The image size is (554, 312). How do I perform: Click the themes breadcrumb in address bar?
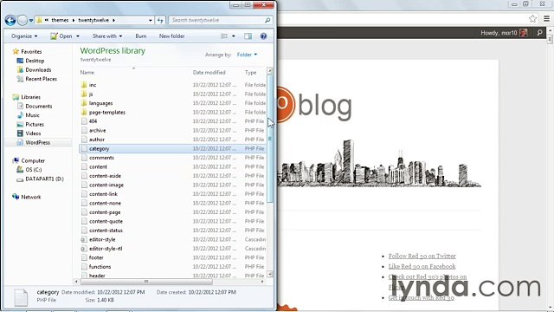(60, 20)
